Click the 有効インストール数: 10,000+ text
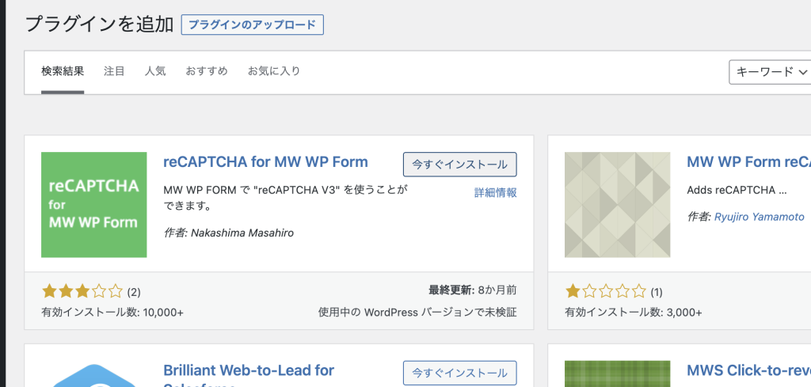Screen dimensions: 811x387 coord(112,313)
